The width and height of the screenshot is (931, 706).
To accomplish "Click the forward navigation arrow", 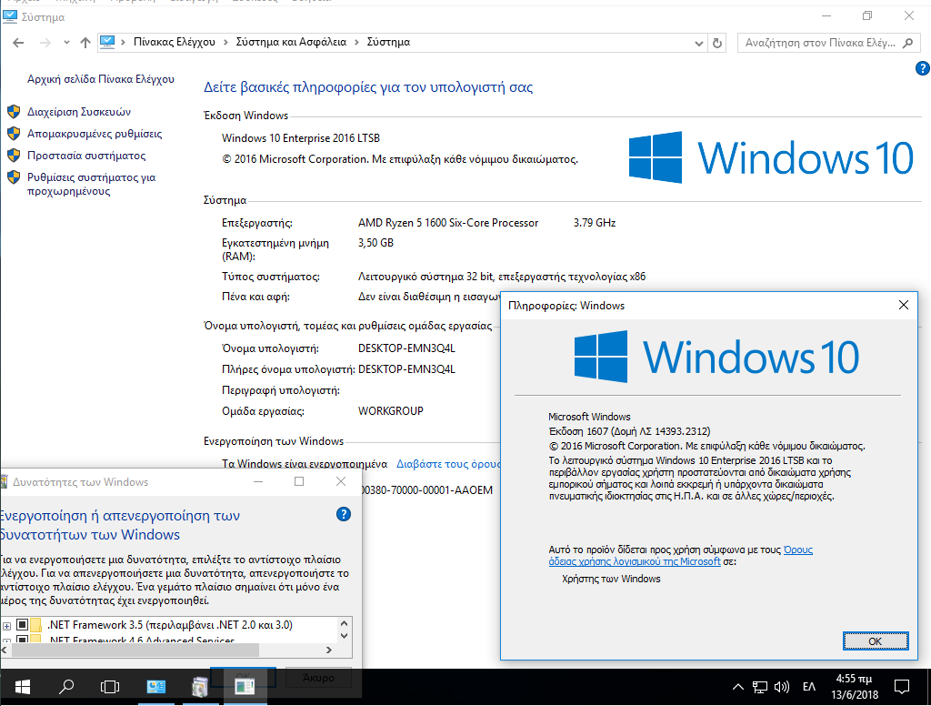I will coord(45,42).
